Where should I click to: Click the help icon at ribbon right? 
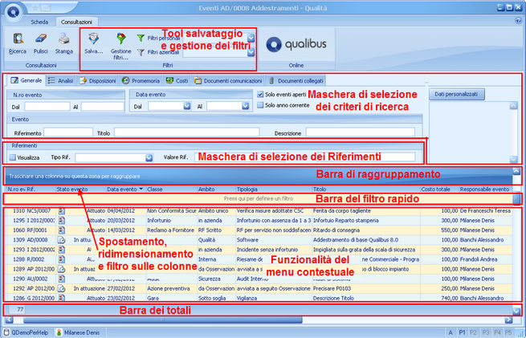pyautogui.click(x=518, y=21)
